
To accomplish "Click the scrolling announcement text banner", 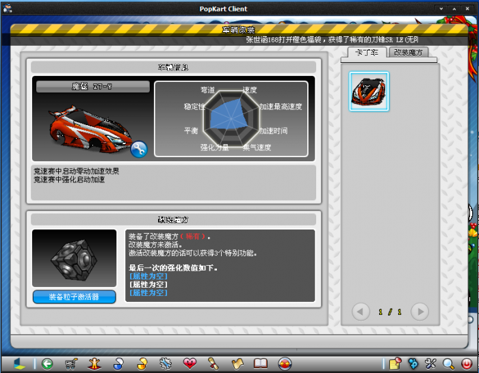I will point(333,40).
